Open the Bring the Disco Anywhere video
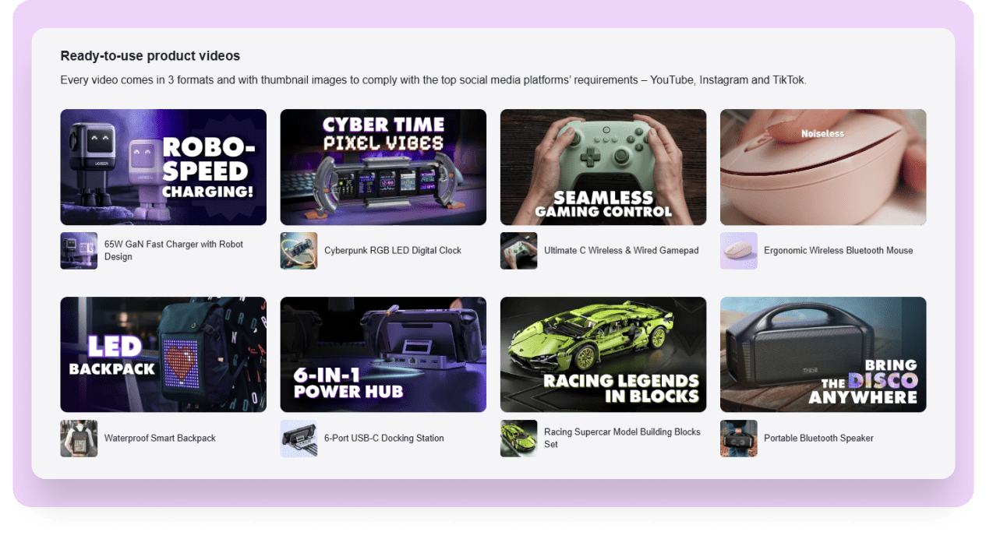Image resolution: width=986 pixels, height=539 pixels. (x=823, y=354)
